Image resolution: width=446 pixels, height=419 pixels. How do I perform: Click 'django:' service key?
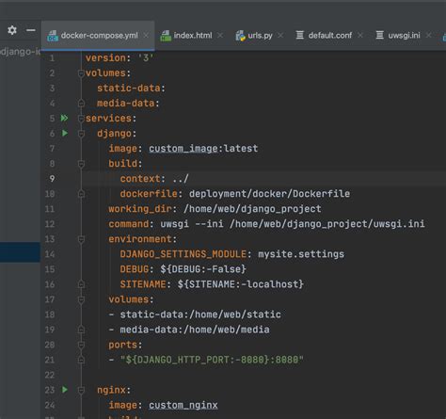[x=117, y=134]
